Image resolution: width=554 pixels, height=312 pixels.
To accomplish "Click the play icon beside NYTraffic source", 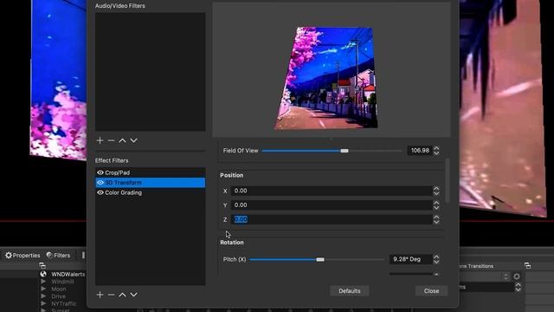I will tap(43, 303).
